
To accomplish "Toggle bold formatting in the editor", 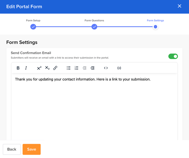I will (18, 68).
